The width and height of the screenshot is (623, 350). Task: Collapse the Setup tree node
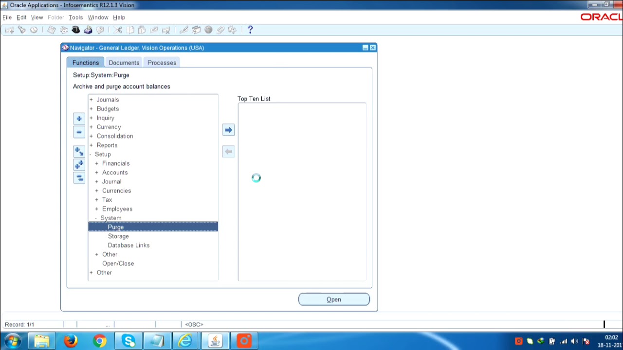pyautogui.click(x=91, y=155)
